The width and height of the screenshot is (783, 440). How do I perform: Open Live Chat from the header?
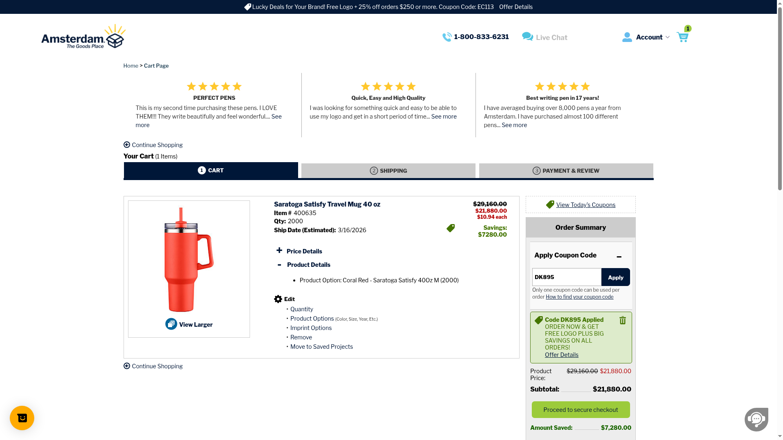(x=545, y=37)
